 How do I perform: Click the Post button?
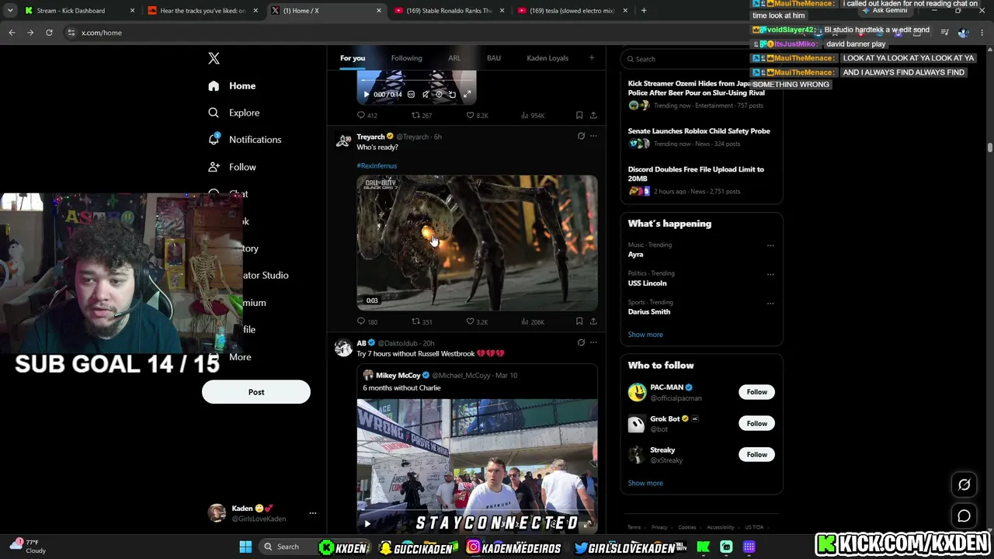(256, 392)
